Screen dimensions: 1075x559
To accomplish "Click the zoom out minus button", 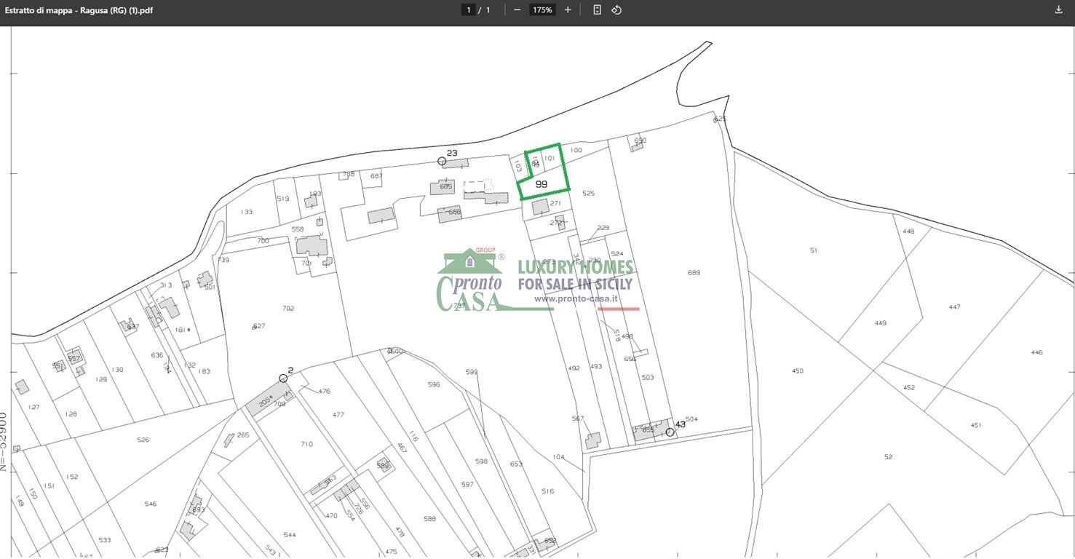I will 517,9.
